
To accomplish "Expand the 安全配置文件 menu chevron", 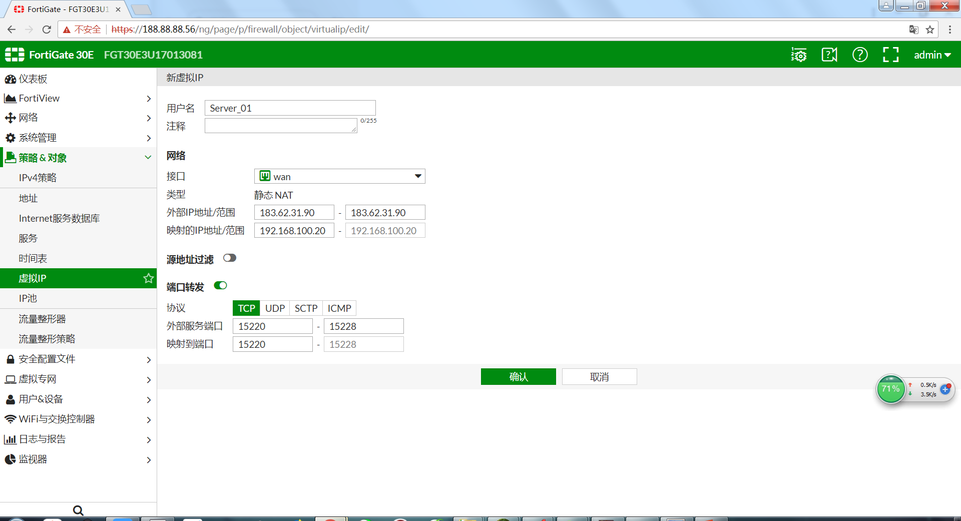I will (149, 359).
